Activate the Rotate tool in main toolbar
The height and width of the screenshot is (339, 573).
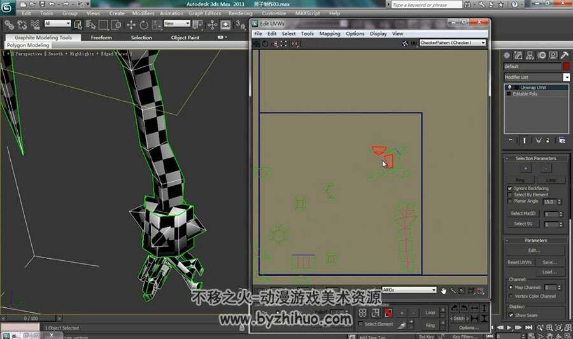click(144, 25)
